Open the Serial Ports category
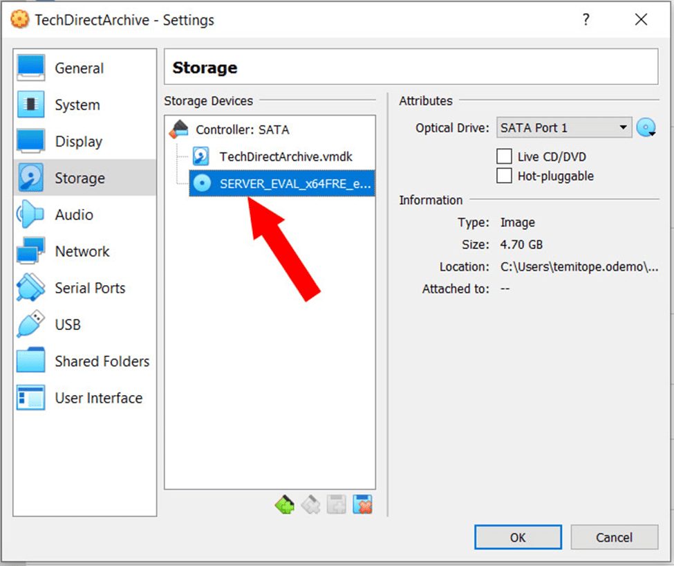The width and height of the screenshot is (674, 566). [84, 287]
